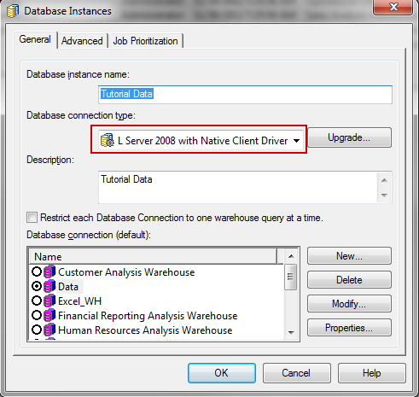The width and height of the screenshot is (419, 397).
Task: Open the Job Prioritization tab
Action: pos(145,41)
